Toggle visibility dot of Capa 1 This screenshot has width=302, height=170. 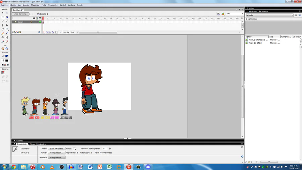34,22
